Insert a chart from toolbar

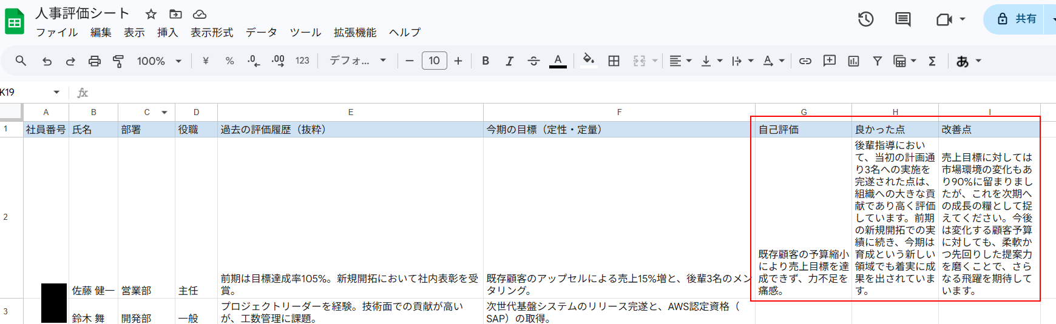[x=853, y=61]
